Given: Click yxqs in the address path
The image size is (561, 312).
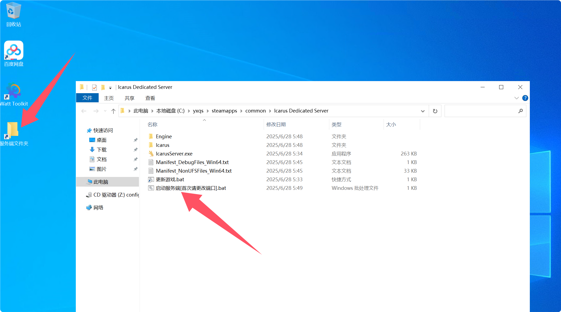Looking at the screenshot, I should [x=198, y=111].
